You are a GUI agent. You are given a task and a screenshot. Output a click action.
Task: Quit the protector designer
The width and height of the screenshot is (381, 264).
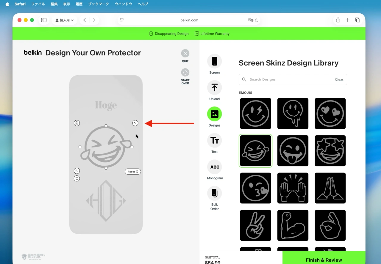[x=185, y=53]
